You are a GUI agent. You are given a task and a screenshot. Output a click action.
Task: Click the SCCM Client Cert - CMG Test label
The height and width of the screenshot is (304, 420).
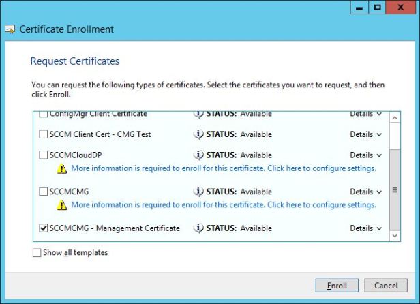(100, 134)
